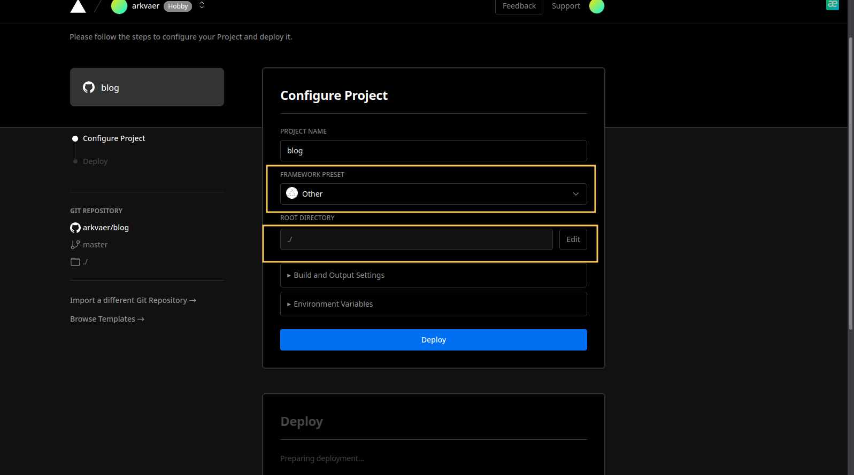The height and width of the screenshot is (475, 854).
Task: Open Import a different Git Repository link
Action: point(133,300)
